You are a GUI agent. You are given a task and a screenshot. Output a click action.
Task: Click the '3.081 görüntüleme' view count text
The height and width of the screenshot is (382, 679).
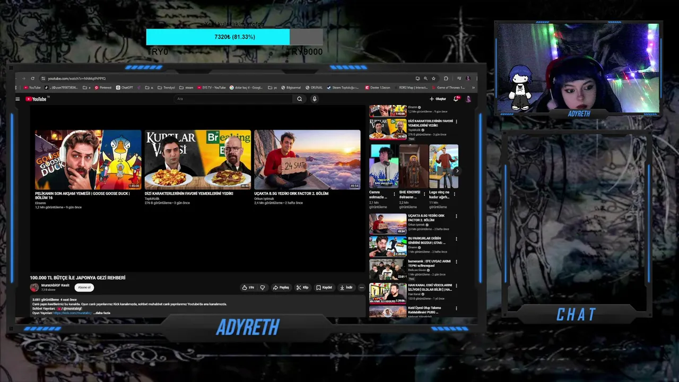click(x=46, y=300)
